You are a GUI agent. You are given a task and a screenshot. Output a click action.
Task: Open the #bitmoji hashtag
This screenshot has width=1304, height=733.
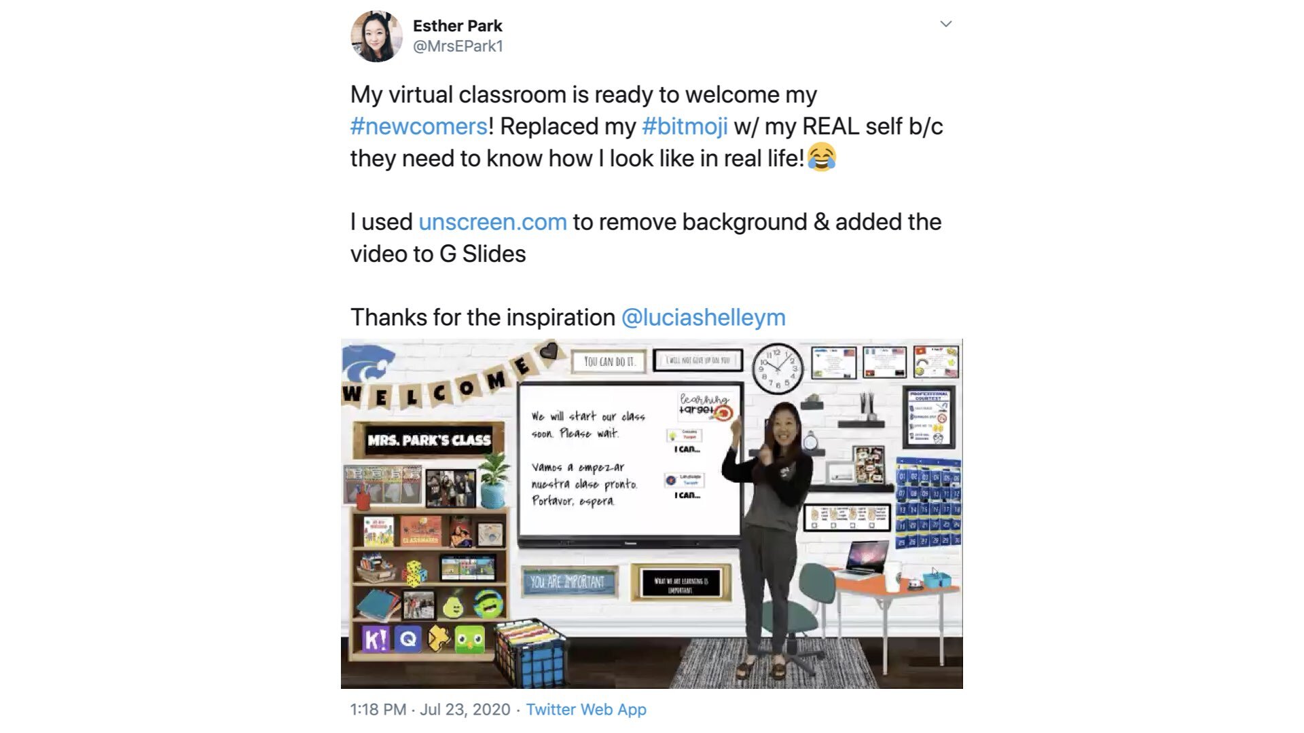685,126
